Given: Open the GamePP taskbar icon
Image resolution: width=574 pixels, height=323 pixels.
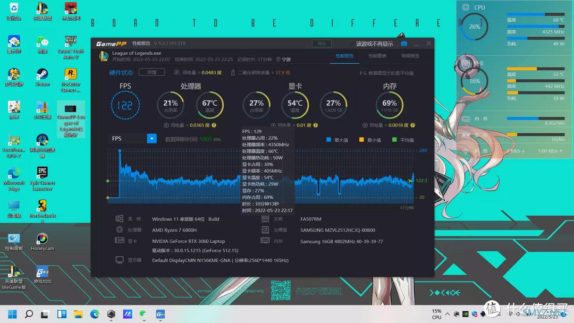Looking at the screenshot, I should 161,314.
